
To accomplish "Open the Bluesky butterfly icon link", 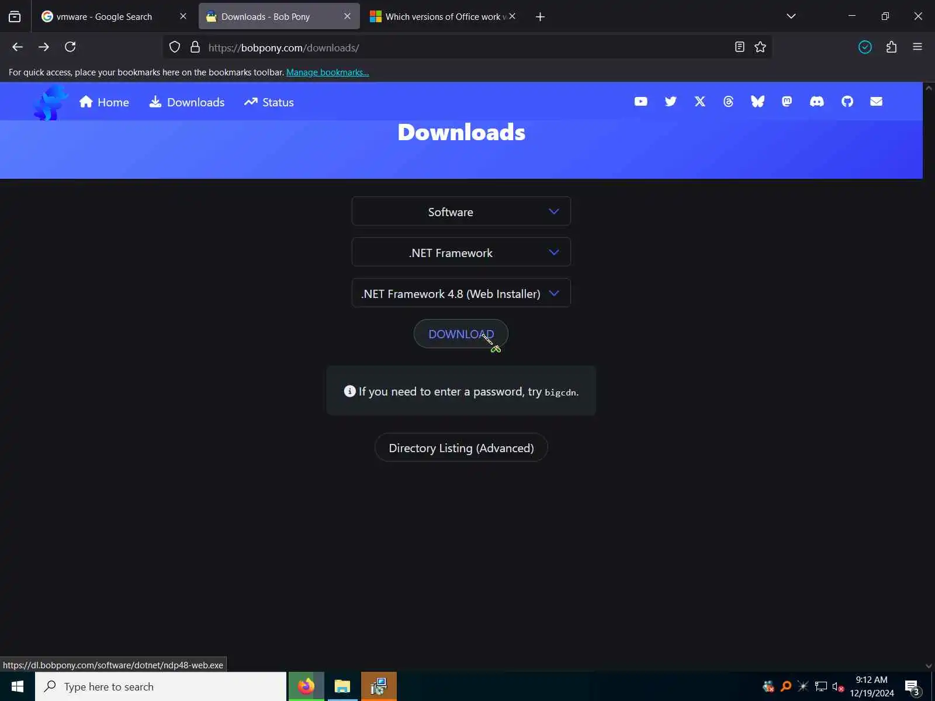I will coord(757,102).
